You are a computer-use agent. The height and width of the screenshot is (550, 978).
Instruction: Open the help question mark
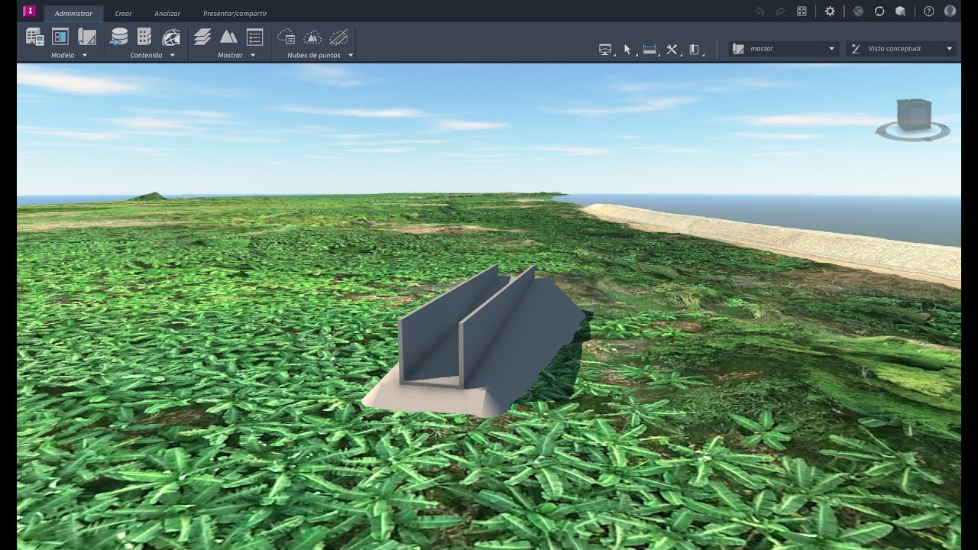tap(928, 11)
